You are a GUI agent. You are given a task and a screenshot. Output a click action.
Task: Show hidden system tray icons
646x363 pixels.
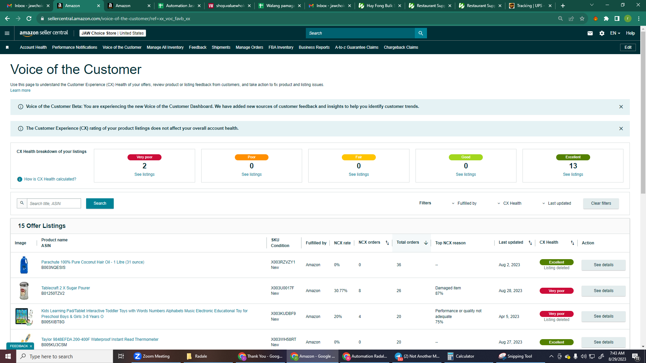pyautogui.click(x=551, y=356)
